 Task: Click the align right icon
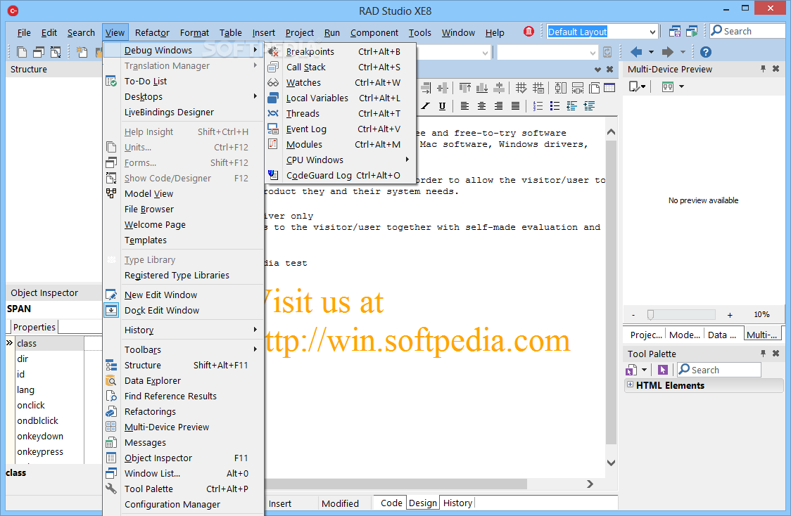click(x=498, y=106)
